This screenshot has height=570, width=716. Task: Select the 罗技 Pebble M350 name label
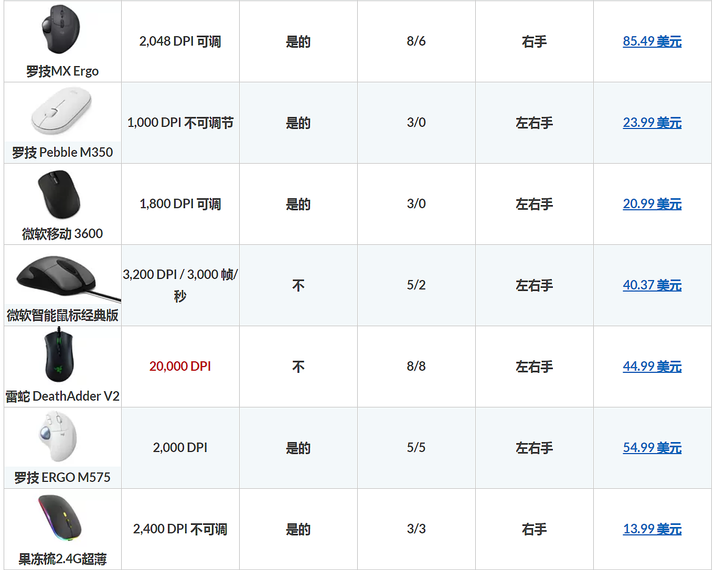[x=62, y=153]
